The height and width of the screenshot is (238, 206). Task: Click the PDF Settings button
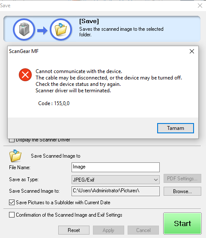click(182, 179)
